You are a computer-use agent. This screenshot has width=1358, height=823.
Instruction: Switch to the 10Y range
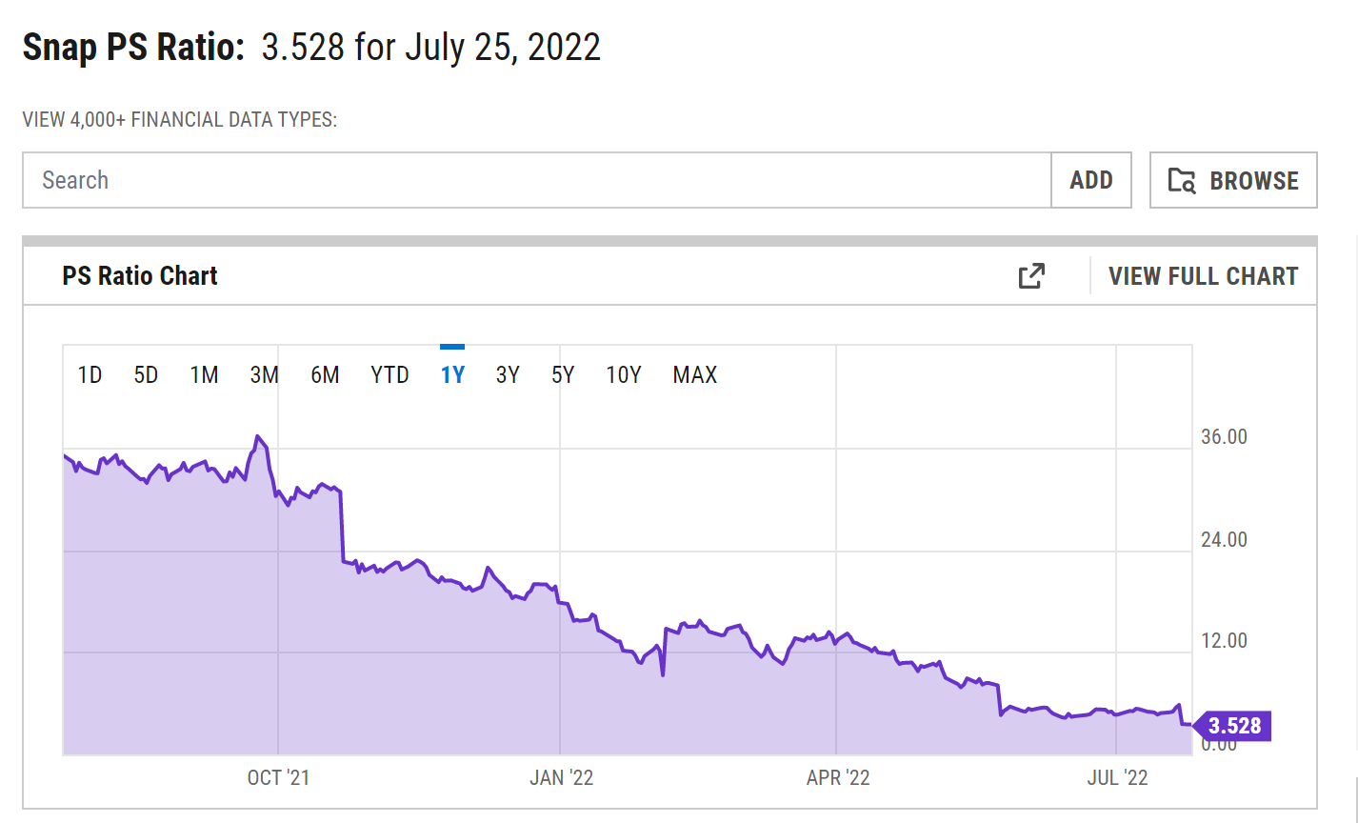(x=624, y=375)
